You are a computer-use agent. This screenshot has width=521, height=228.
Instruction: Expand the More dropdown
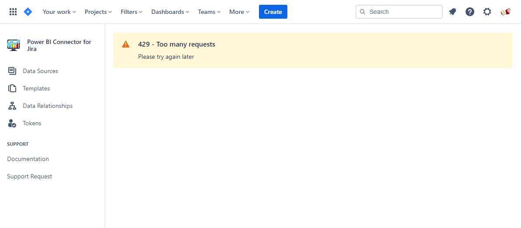[239, 12]
